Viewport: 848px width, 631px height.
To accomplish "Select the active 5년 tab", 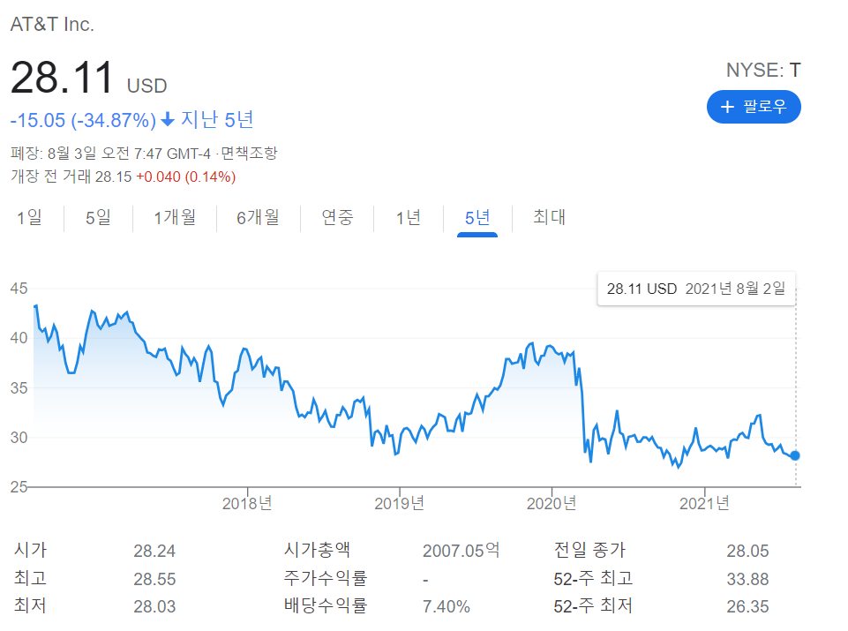I will (x=477, y=217).
